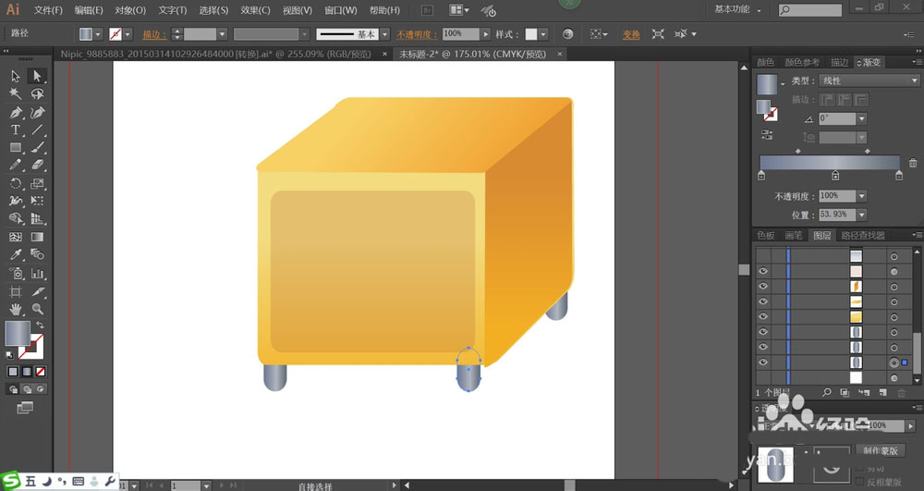Select the Shape Builder tool
924x491 pixels.
click(16, 218)
